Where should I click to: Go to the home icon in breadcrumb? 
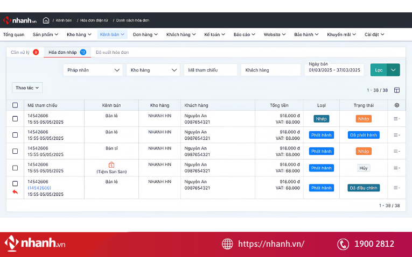(x=46, y=20)
